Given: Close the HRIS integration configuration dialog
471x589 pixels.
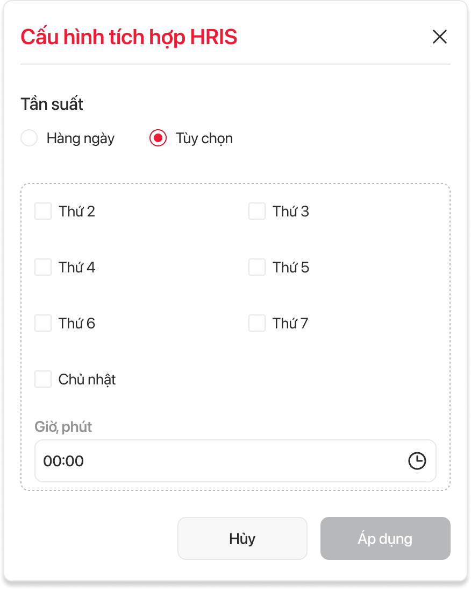Looking at the screenshot, I should pos(440,37).
